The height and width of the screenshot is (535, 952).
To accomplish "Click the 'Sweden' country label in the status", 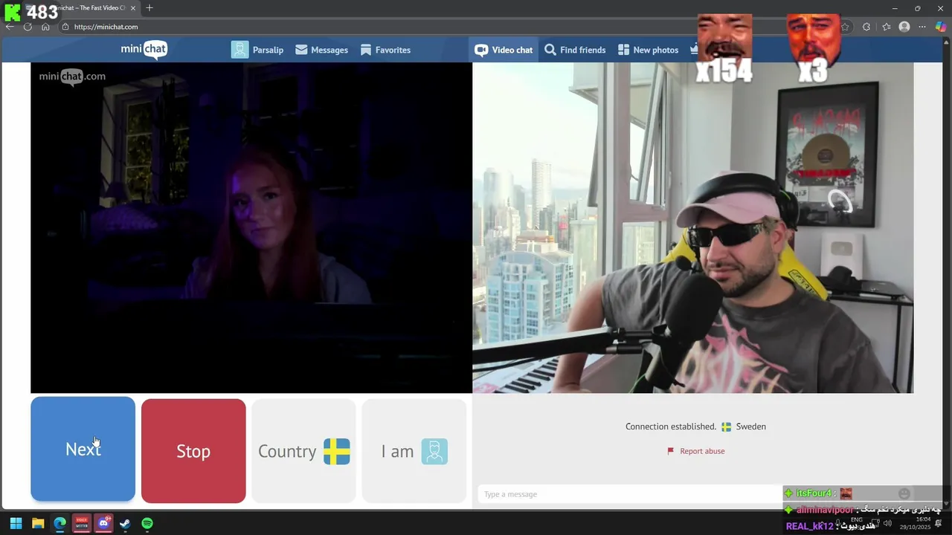I will click(750, 427).
